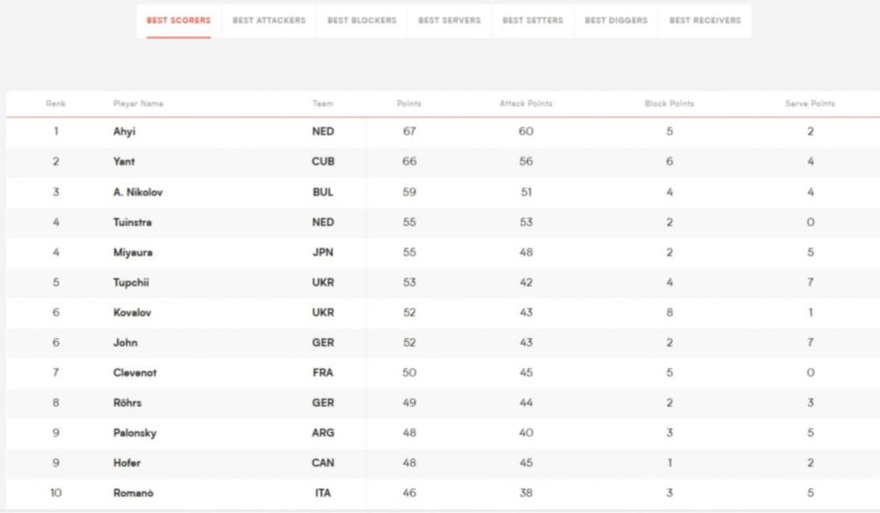Click the Serve Points column header
Screen dimensions: 880x513
click(810, 104)
